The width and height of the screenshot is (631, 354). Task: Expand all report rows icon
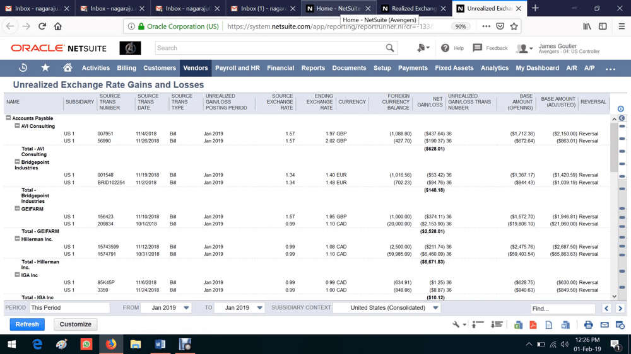tap(497, 324)
